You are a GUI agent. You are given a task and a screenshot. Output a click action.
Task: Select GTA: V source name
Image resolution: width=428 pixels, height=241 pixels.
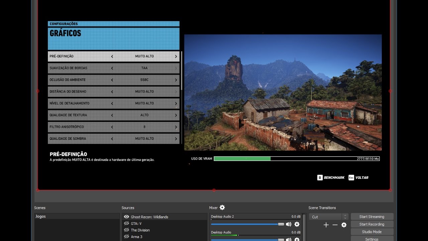coord(136,224)
